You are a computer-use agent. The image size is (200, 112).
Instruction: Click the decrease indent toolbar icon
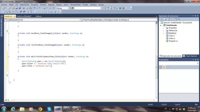coord(21,12)
